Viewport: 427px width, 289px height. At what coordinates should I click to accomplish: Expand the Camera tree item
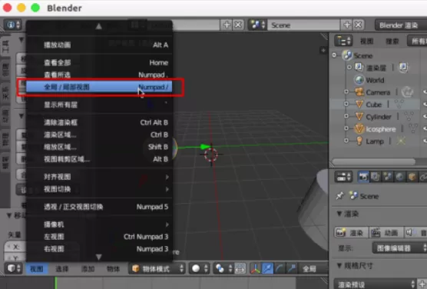pos(346,92)
